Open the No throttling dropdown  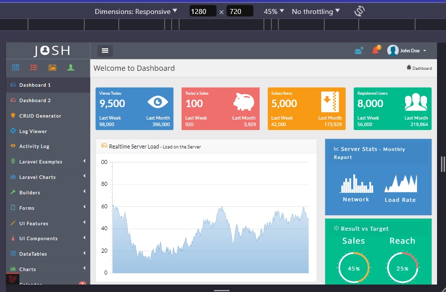[x=316, y=11]
